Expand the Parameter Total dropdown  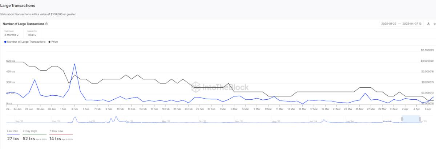pos(32,35)
